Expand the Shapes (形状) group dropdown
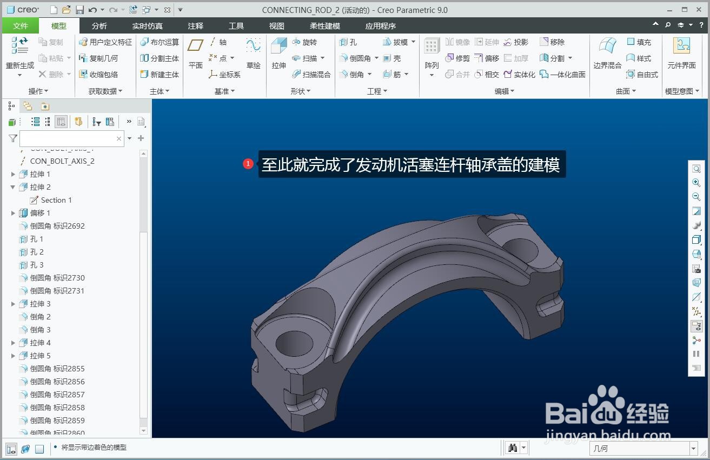 pyautogui.click(x=301, y=91)
